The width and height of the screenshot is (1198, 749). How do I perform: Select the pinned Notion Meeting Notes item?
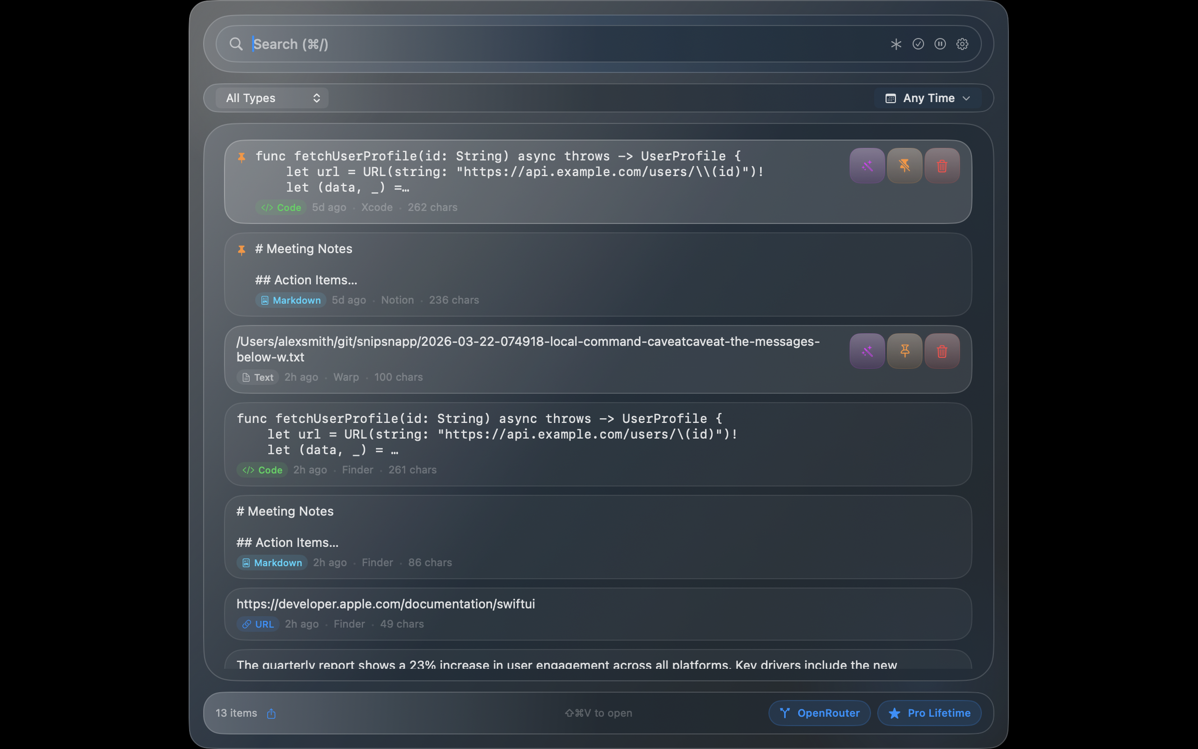click(598, 274)
